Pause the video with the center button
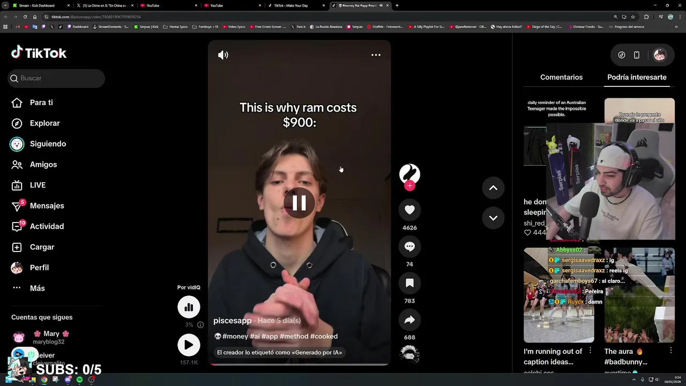The width and height of the screenshot is (686, 386). [x=299, y=203]
